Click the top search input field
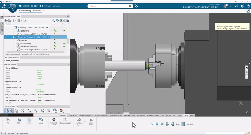The height and width of the screenshot is (135, 251). pyautogui.click(x=109, y=6)
